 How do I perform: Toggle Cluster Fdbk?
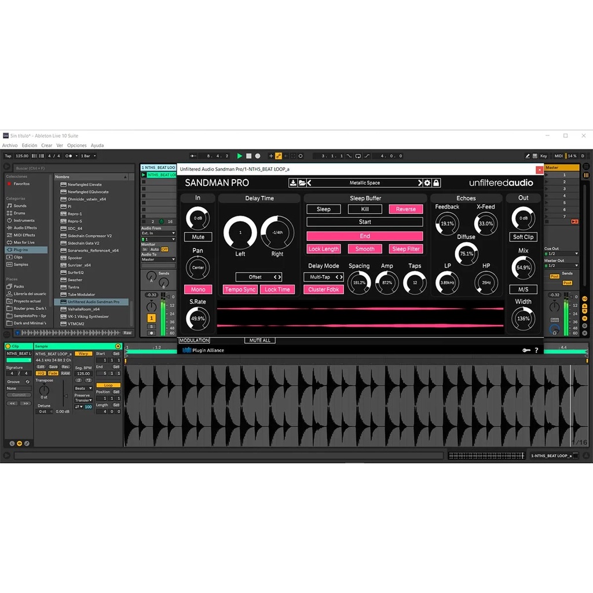[324, 290]
